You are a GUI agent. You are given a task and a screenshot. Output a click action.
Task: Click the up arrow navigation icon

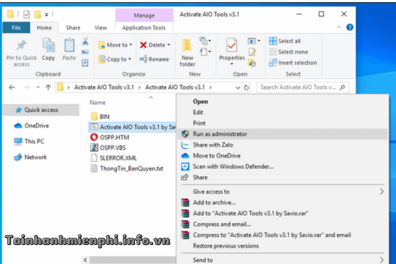coord(48,88)
